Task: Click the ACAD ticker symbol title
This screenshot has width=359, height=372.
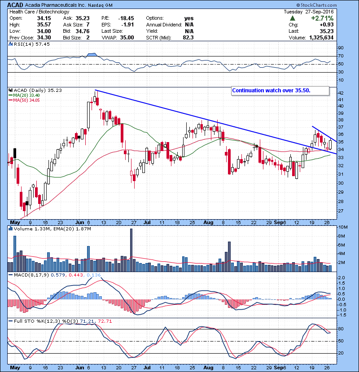Action: [x=15, y=5]
